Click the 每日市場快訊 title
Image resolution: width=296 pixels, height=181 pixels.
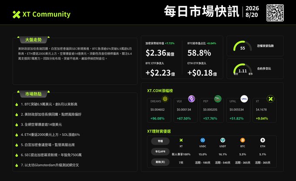click(x=202, y=11)
